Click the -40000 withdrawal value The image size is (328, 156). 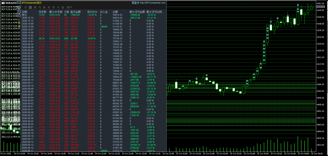(x=104, y=151)
